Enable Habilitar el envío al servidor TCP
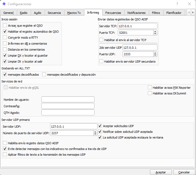This screenshot has width=196, height=175. pos(101,40)
